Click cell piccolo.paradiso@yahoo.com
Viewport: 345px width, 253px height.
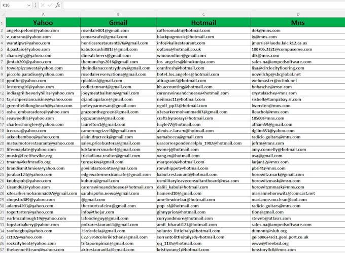pyautogui.click(x=43, y=75)
